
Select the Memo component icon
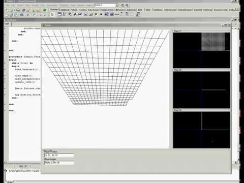pos(85,14)
